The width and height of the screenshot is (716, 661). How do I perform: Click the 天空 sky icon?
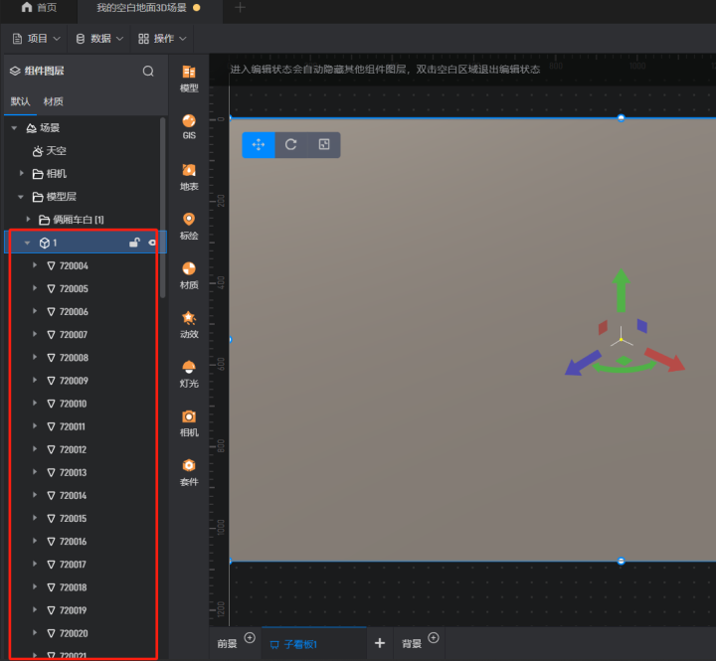click(x=38, y=151)
